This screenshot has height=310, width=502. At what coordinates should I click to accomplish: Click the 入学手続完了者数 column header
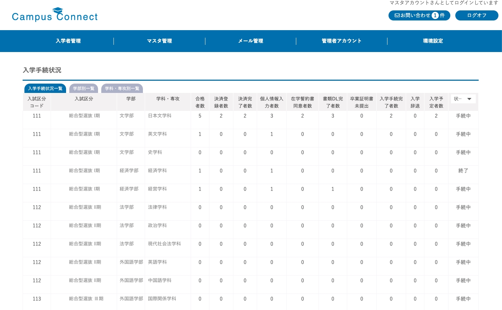click(391, 102)
